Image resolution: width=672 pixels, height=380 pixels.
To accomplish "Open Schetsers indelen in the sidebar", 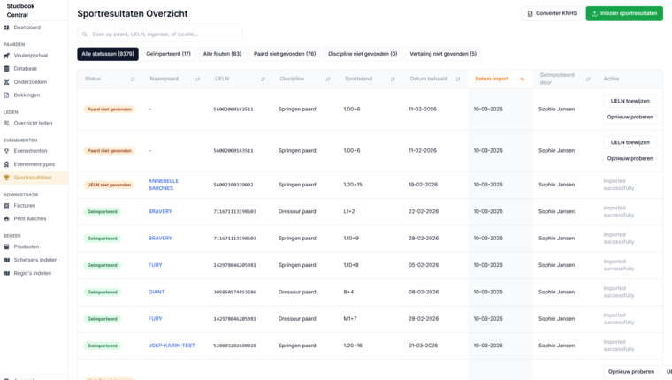I will click(34, 260).
